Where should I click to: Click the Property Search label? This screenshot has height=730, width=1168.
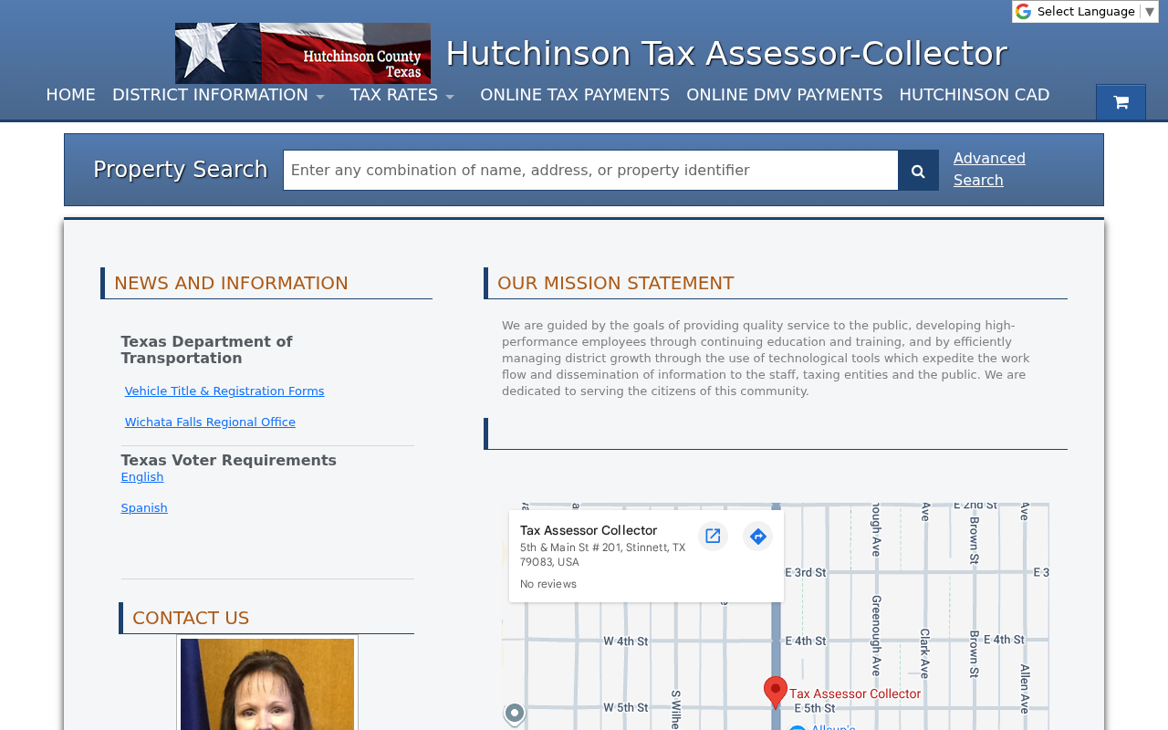tap(181, 170)
